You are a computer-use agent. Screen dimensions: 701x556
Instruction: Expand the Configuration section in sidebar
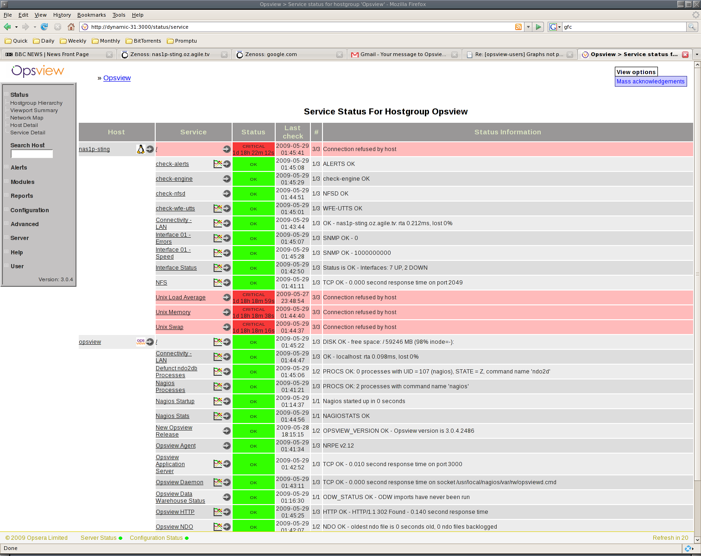pyautogui.click(x=30, y=210)
